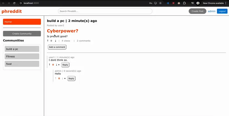Reply to user1's comment
This screenshot has height=116, width=229.
pyautogui.click(x=65, y=65)
